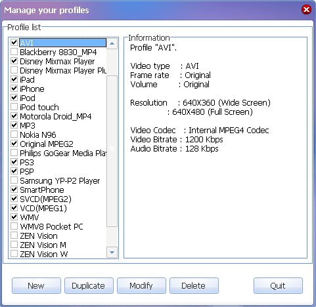This screenshot has width=316, height=307.
Task: Toggle the PS3 profile checkbox
Action: point(14,161)
